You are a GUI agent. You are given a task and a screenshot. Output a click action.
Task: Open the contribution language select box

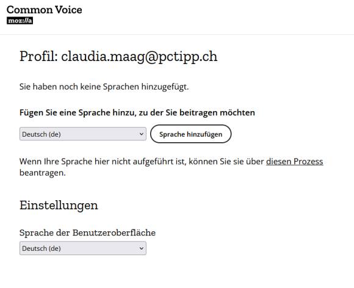click(83, 134)
